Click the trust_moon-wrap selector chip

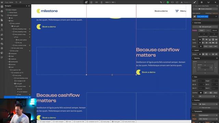coord(203,17)
